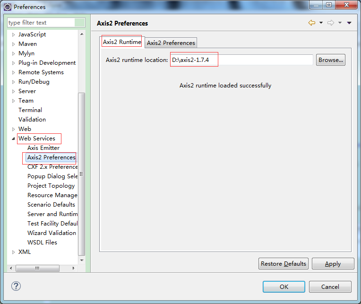The height and width of the screenshot is (304, 361).
Task: Click the help question mark icon
Action: coord(16,286)
